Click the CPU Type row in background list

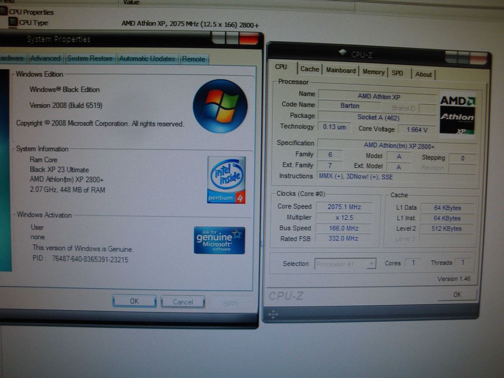point(135,23)
